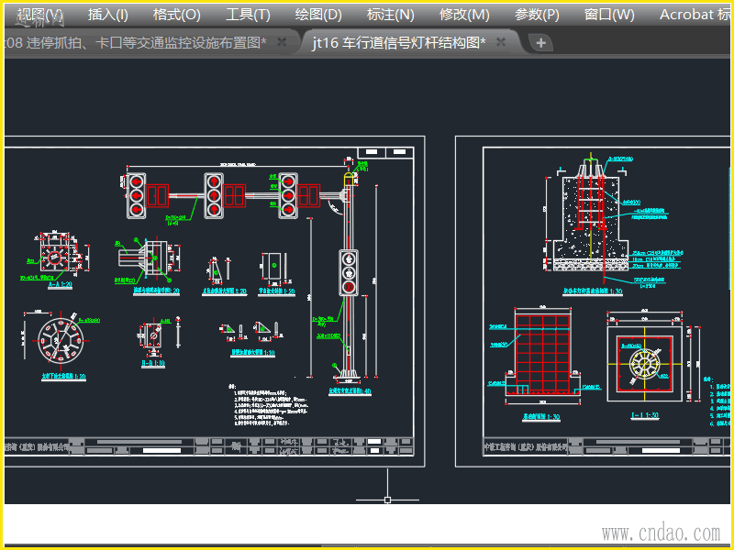Viewport: 734px width, 550px height.
Task: Switch to the jt08 交通监控设施布置图 tab
Action: coord(138,43)
